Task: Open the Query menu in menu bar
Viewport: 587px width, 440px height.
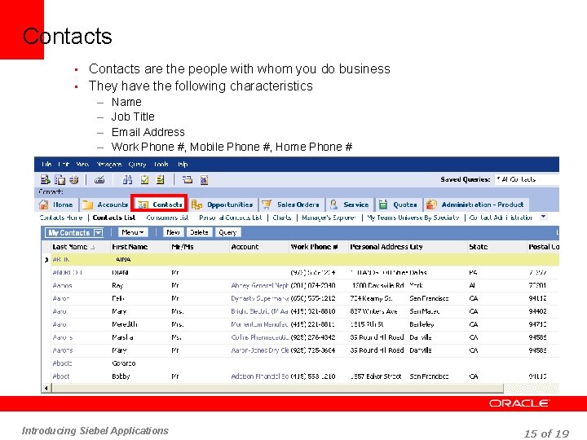Action: (137, 165)
